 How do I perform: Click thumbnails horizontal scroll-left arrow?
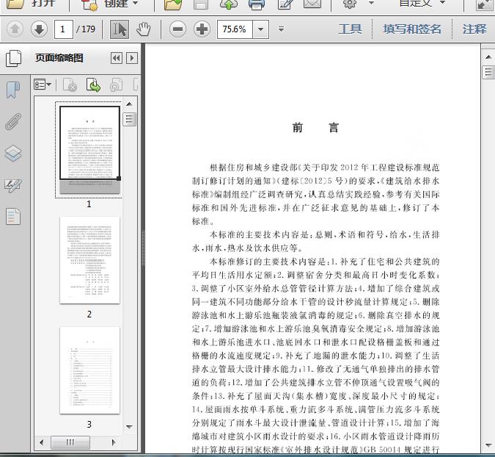(41, 442)
